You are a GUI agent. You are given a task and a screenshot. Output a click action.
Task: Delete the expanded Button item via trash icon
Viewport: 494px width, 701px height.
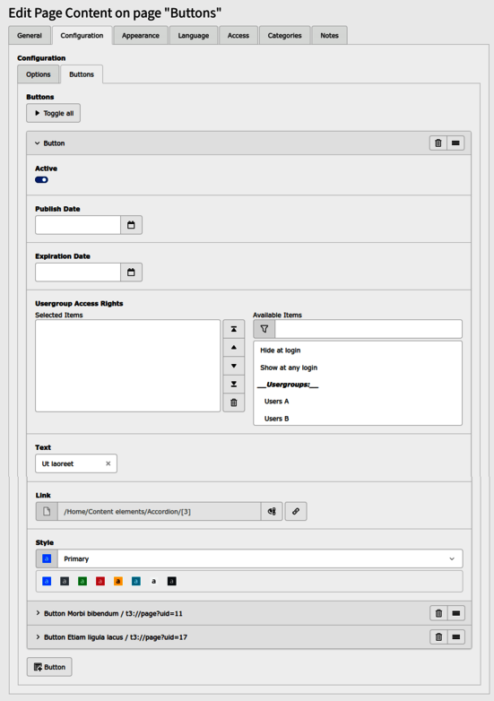(438, 143)
